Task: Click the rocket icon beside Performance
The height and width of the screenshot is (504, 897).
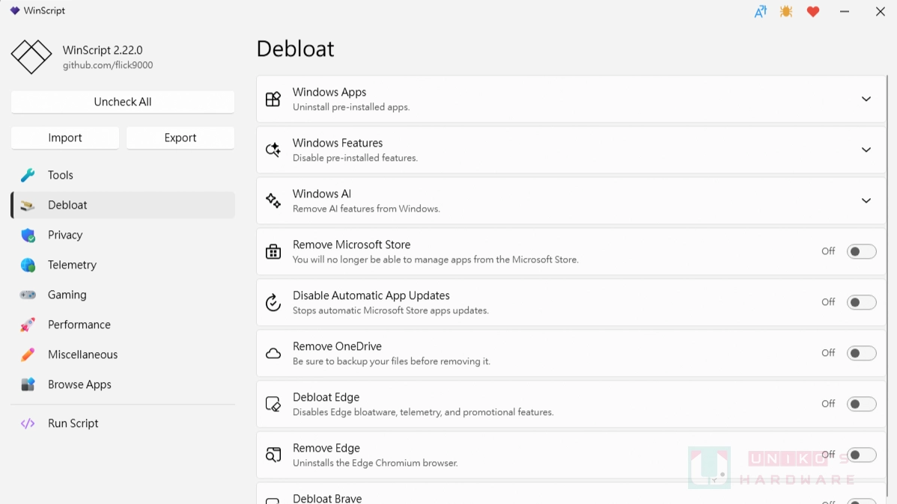Action: [x=28, y=325]
